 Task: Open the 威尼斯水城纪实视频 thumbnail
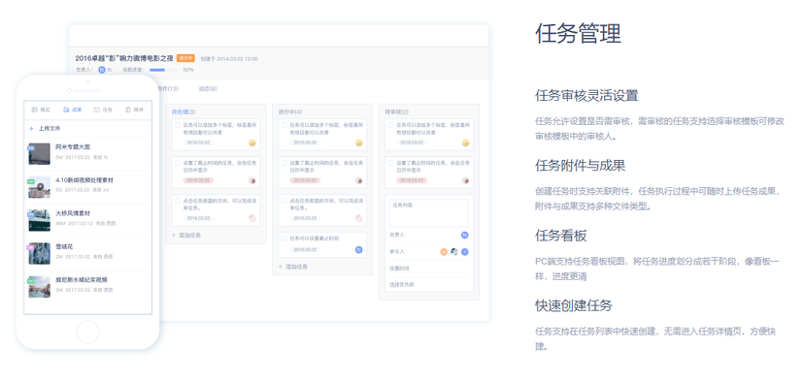(39, 287)
